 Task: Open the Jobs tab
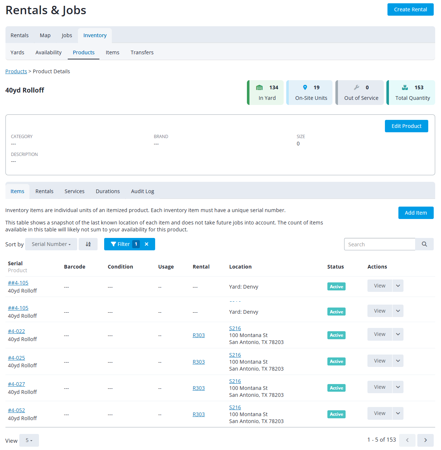click(x=67, y=35)
